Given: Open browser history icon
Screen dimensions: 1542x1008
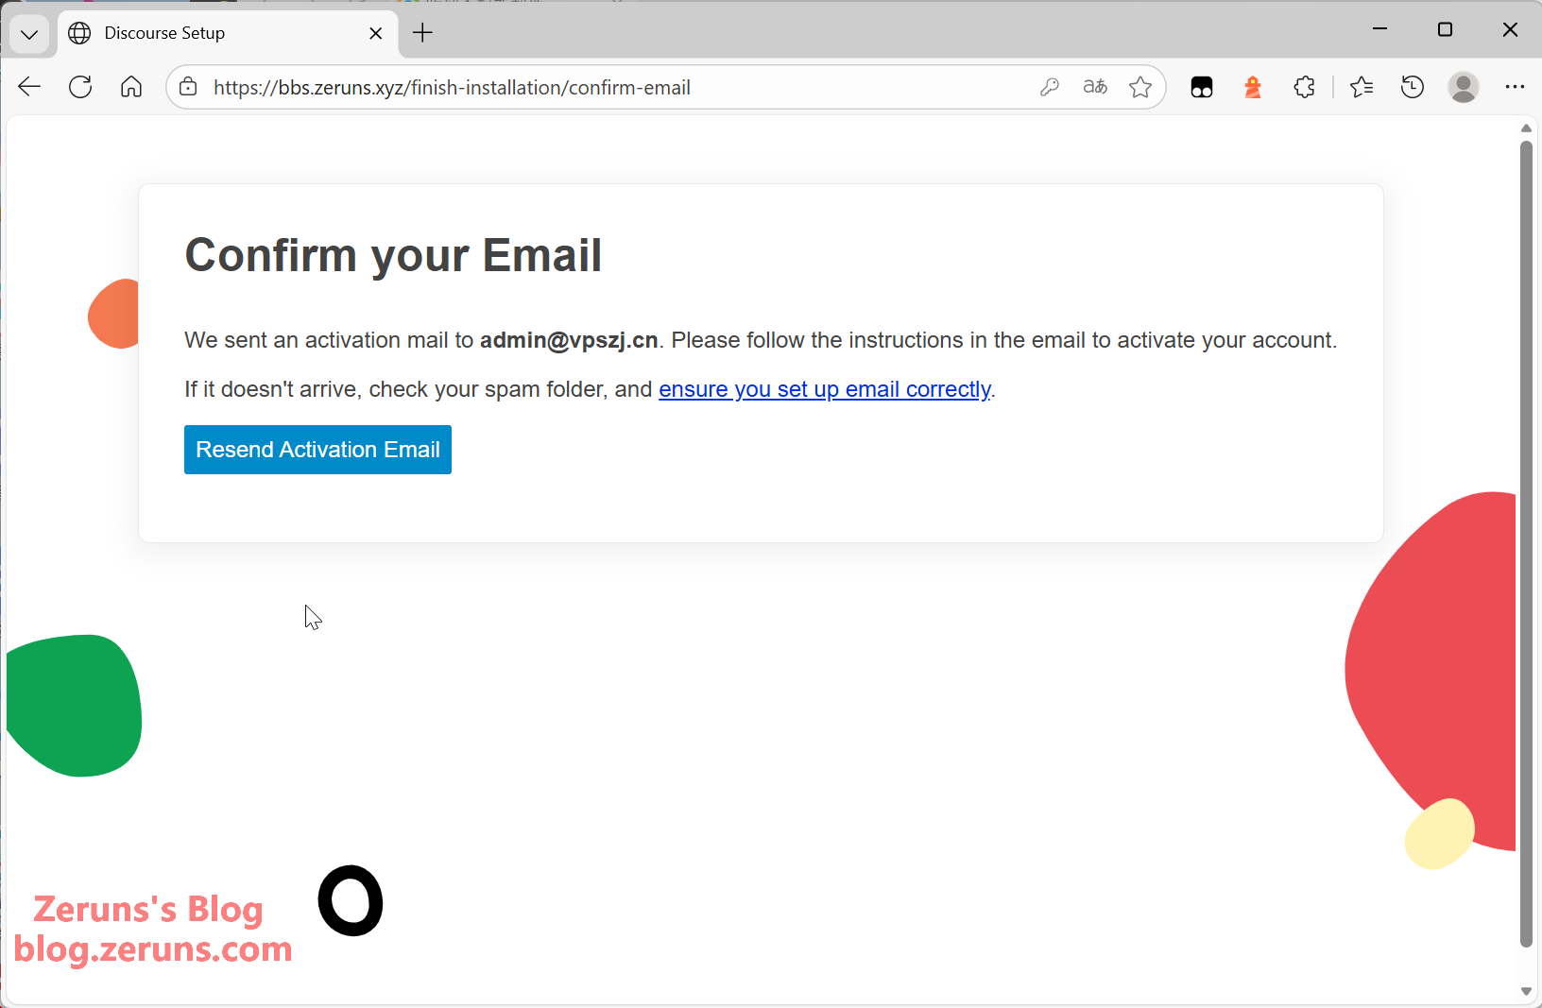Looking at the screenshot, I should (1413, 87).
